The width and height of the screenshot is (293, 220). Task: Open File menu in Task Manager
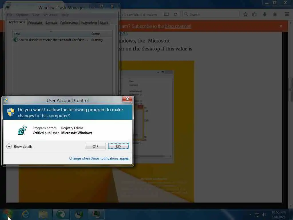[10, 15]
